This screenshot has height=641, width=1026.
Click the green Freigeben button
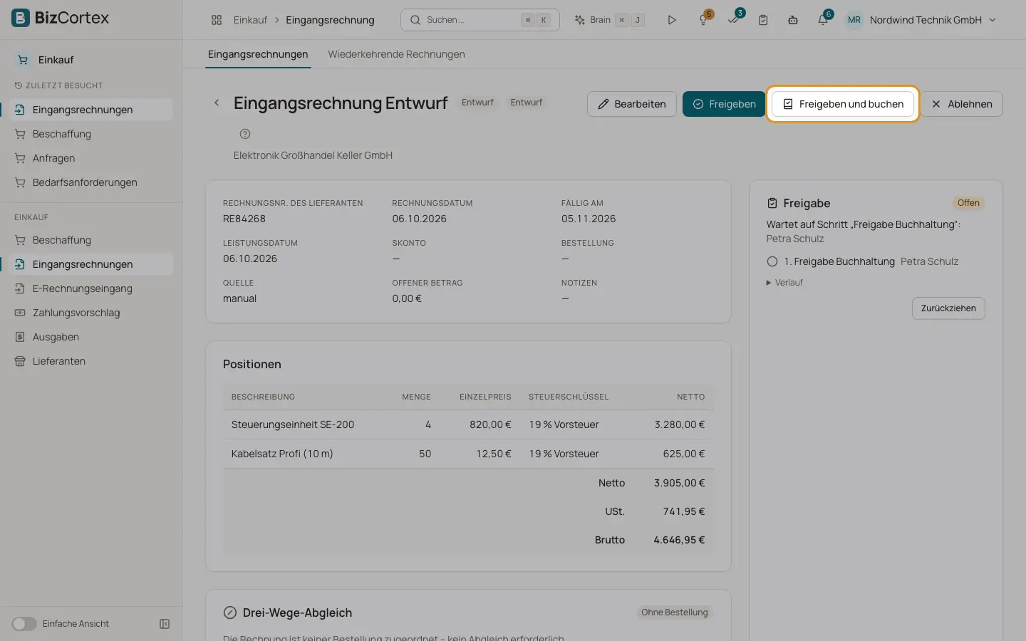[x=724, y=104]
